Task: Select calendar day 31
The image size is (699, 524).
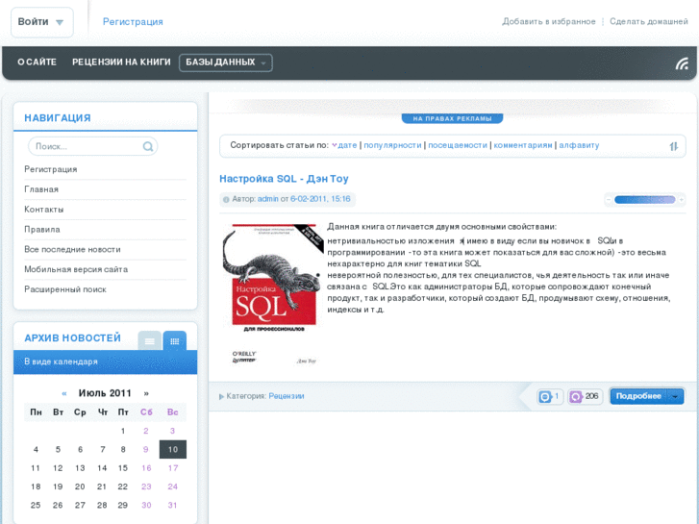Action: pos(172,506)
